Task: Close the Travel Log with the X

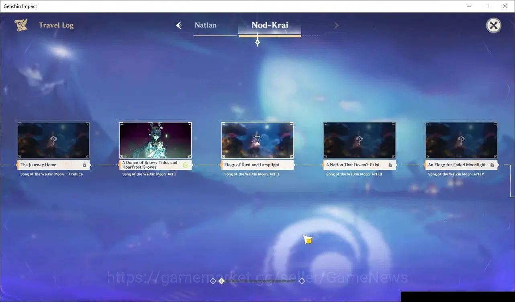Action: coord(494,26)
